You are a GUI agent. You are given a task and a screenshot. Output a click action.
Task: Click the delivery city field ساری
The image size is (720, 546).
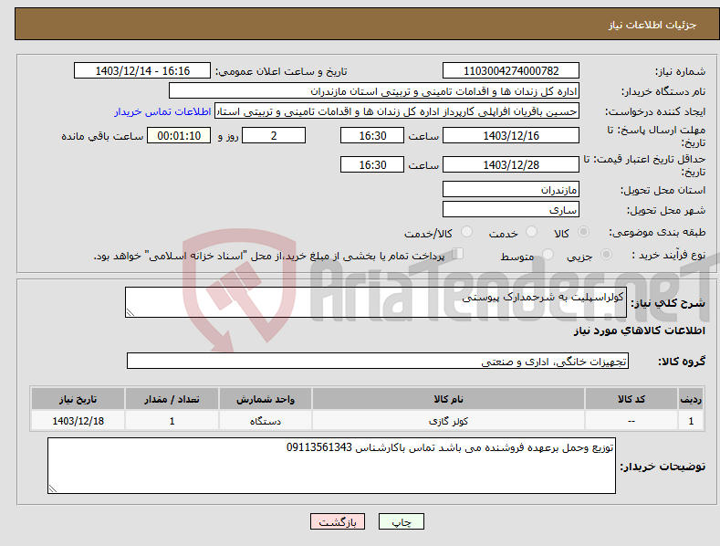click(x=511, y=210)
